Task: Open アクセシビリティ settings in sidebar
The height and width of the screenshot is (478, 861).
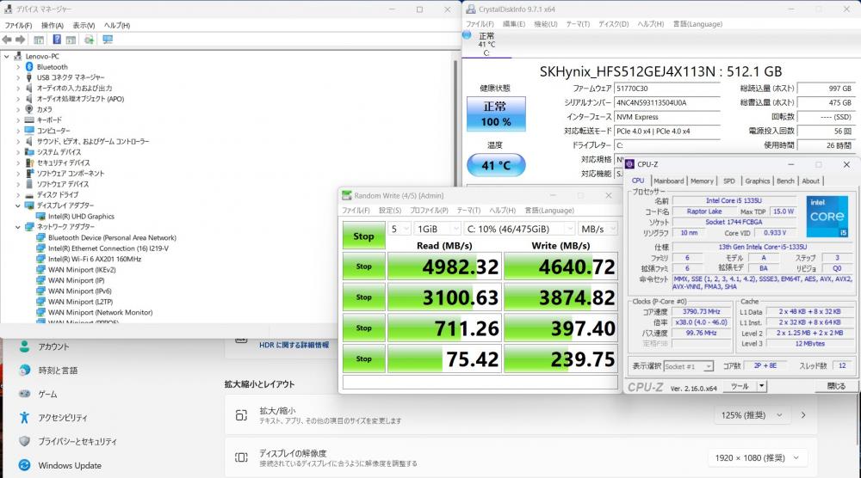Action: point(63,418)
